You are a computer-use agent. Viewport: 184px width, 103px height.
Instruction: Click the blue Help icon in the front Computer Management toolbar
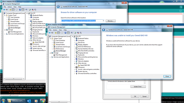[x=65, y=33]
